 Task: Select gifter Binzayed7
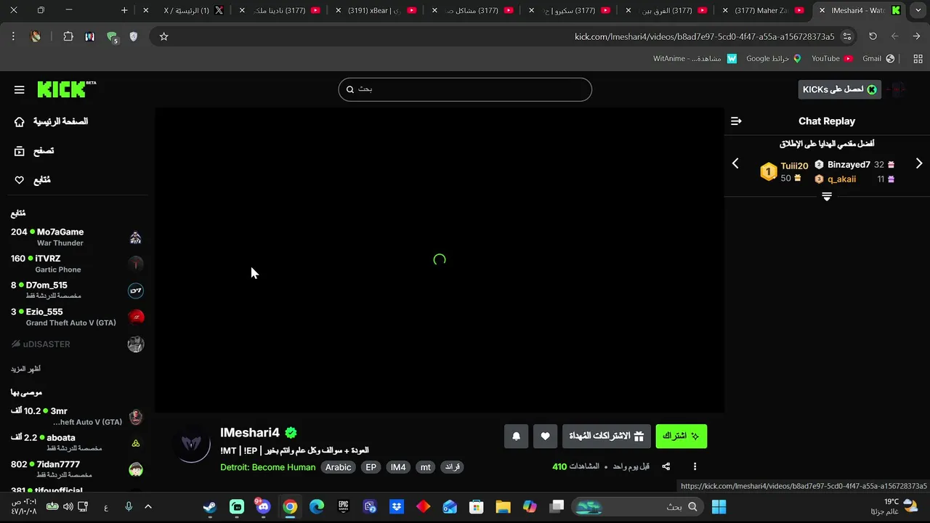849,165
